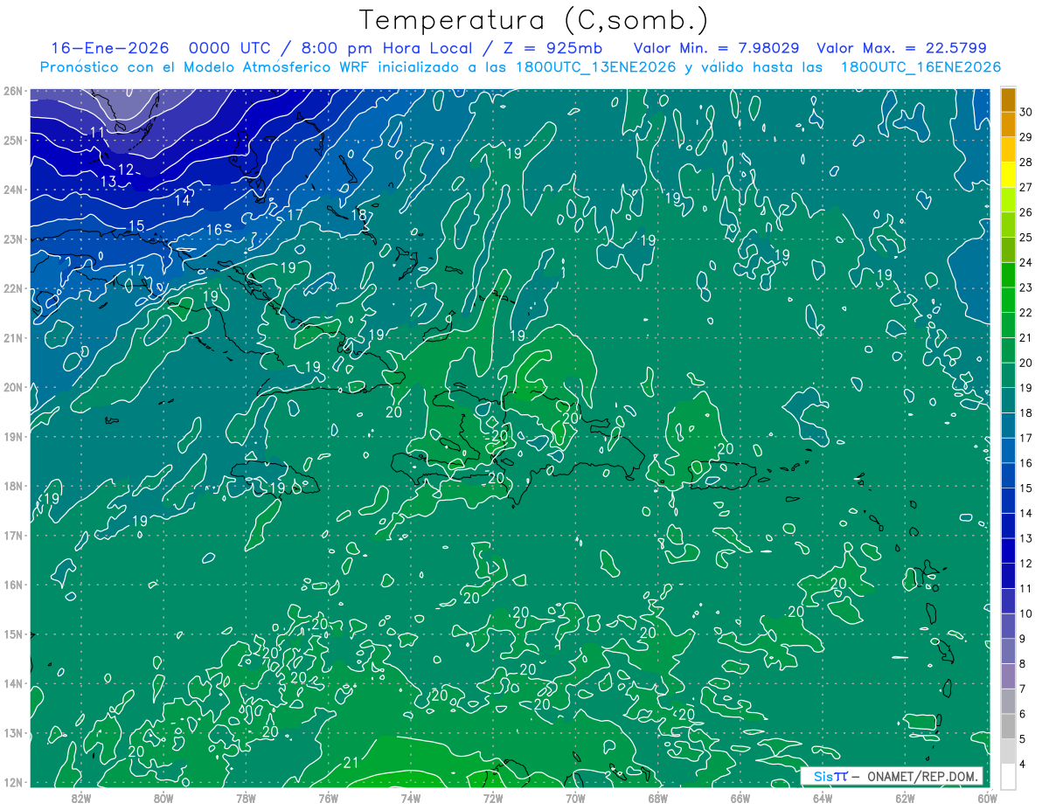Click the '80W' longitude axis label

click(x=163, y=798)
